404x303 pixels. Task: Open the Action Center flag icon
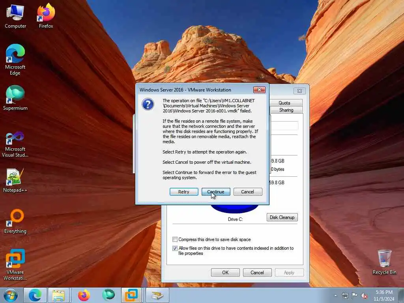pos(355,296)
